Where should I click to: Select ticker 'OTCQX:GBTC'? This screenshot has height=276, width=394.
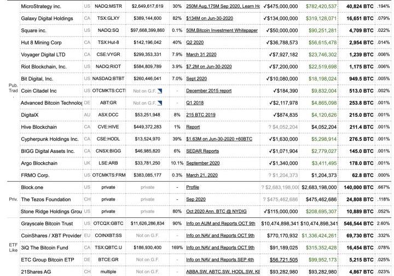pyautogui.click(x=108, y=223)
